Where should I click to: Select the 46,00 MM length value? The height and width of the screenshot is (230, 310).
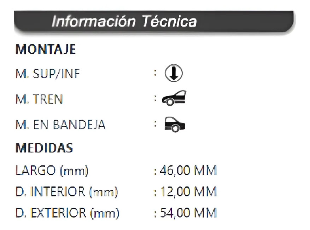[188, 171]
